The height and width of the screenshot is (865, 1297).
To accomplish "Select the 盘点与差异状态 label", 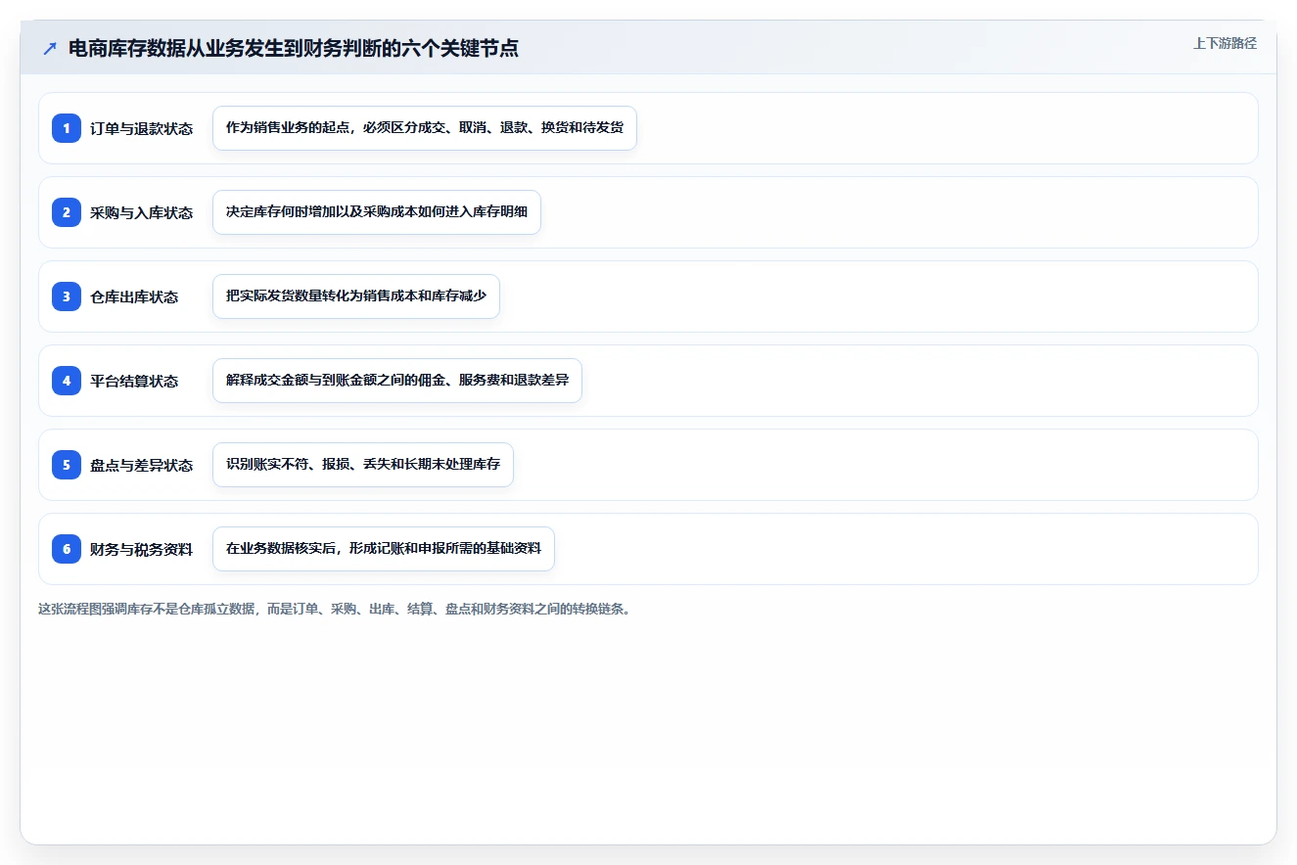I will click(x=141, y=466).
